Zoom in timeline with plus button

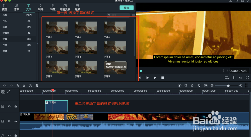tap(241, 86)
